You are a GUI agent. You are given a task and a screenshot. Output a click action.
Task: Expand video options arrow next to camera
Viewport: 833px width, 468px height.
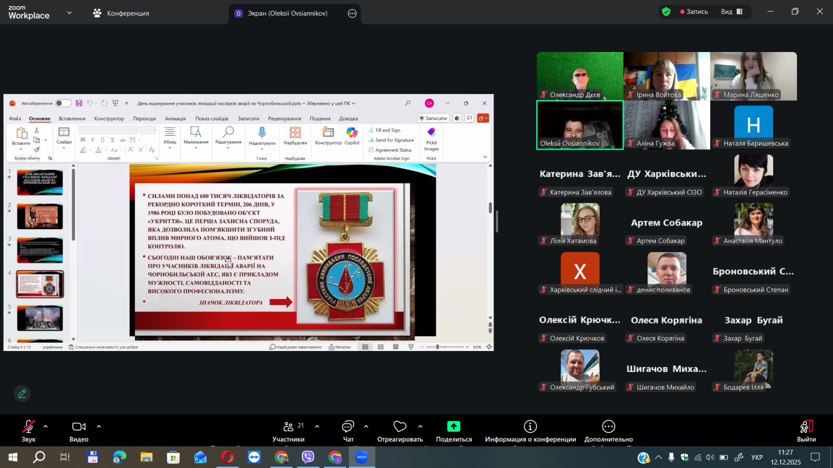pos(99,426)
